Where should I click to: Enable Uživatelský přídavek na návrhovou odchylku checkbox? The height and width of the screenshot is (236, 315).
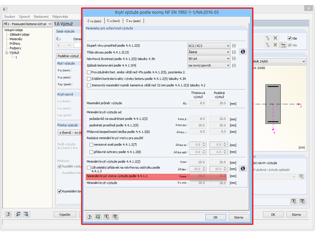(89, 167)
